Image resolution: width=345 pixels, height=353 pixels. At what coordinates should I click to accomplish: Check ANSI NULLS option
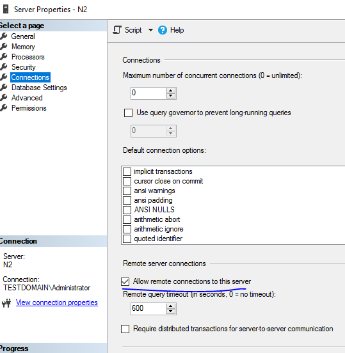(x=127, y=210)
